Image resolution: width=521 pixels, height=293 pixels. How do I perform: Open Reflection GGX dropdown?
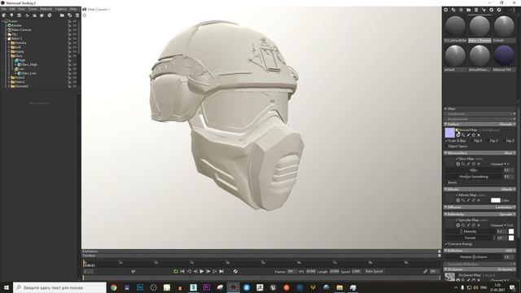[510, 251]
